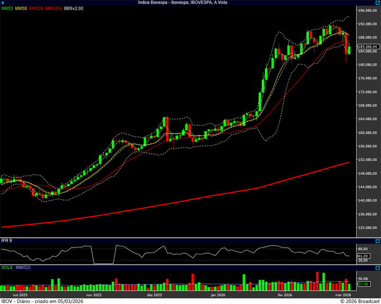
Task: Click the BB9±2,00 Bollinger Bands label
Action: pyautogui.click(x=74, y=8)
